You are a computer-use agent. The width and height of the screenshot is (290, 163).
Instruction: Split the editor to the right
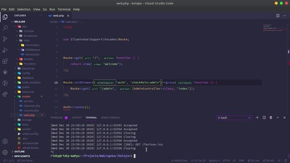[278, 16]
